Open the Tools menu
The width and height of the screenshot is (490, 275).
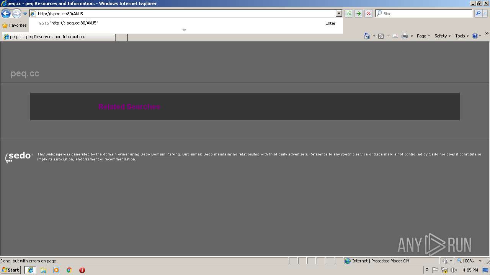click(x=462, y=36)
